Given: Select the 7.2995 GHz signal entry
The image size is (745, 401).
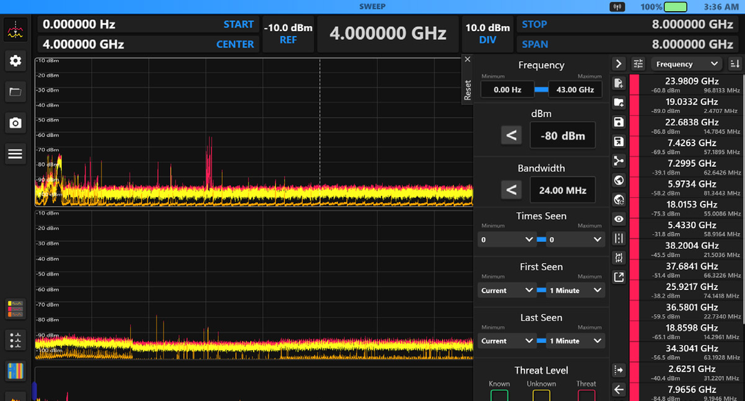Looking at the screenshot, I should (x=691, y=167).
